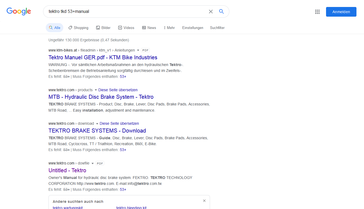Screen dimensions: 364x209
Task: Select the Alle tab
Action: [x=54, y=28]
